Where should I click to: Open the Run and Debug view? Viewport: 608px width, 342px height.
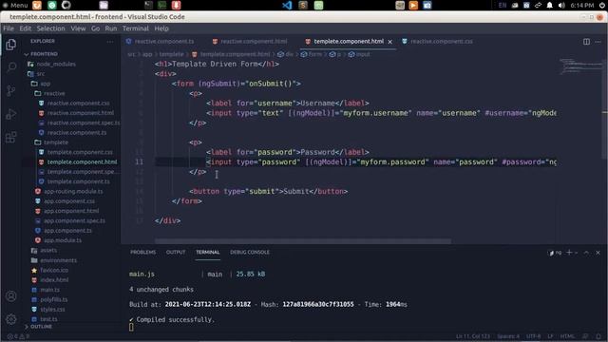click(10, 114)
